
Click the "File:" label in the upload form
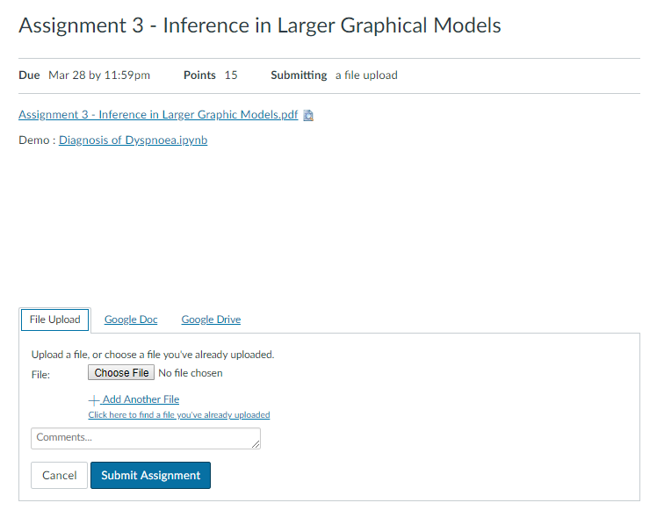41,374
